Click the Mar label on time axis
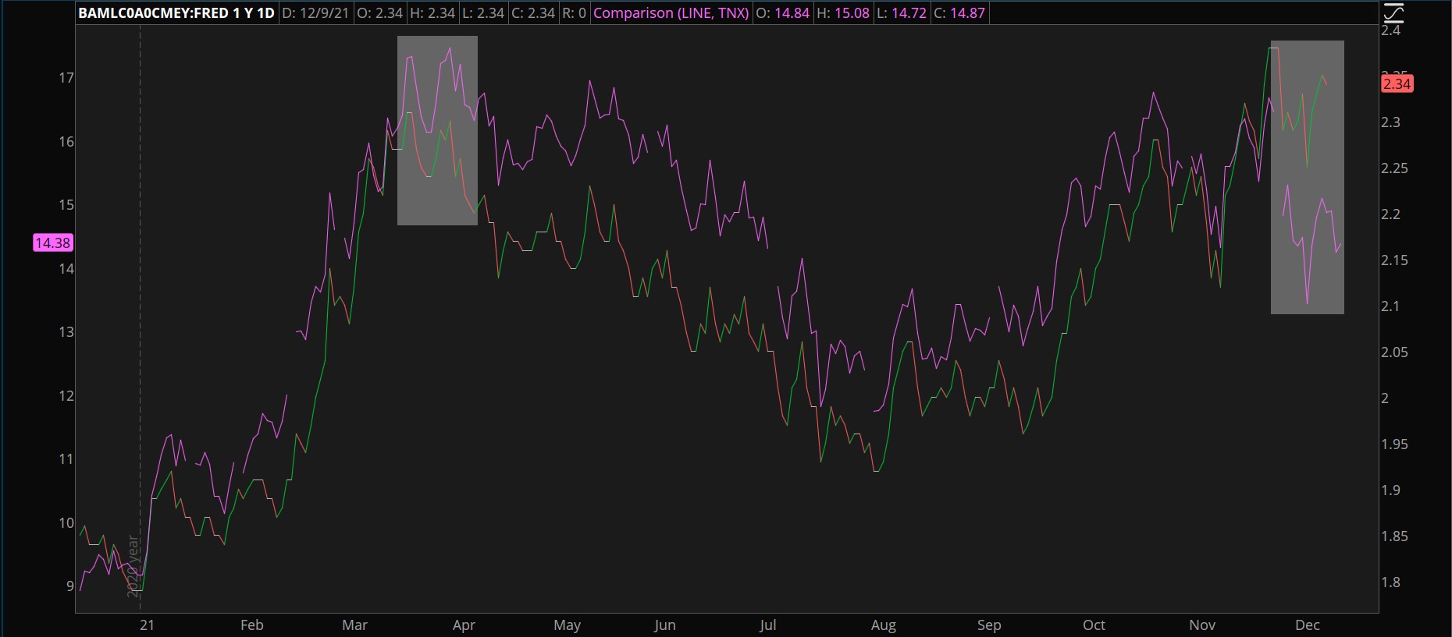The width and height of the screenshot is (1452, 637). pyautogui.click(x=354, y=625)
